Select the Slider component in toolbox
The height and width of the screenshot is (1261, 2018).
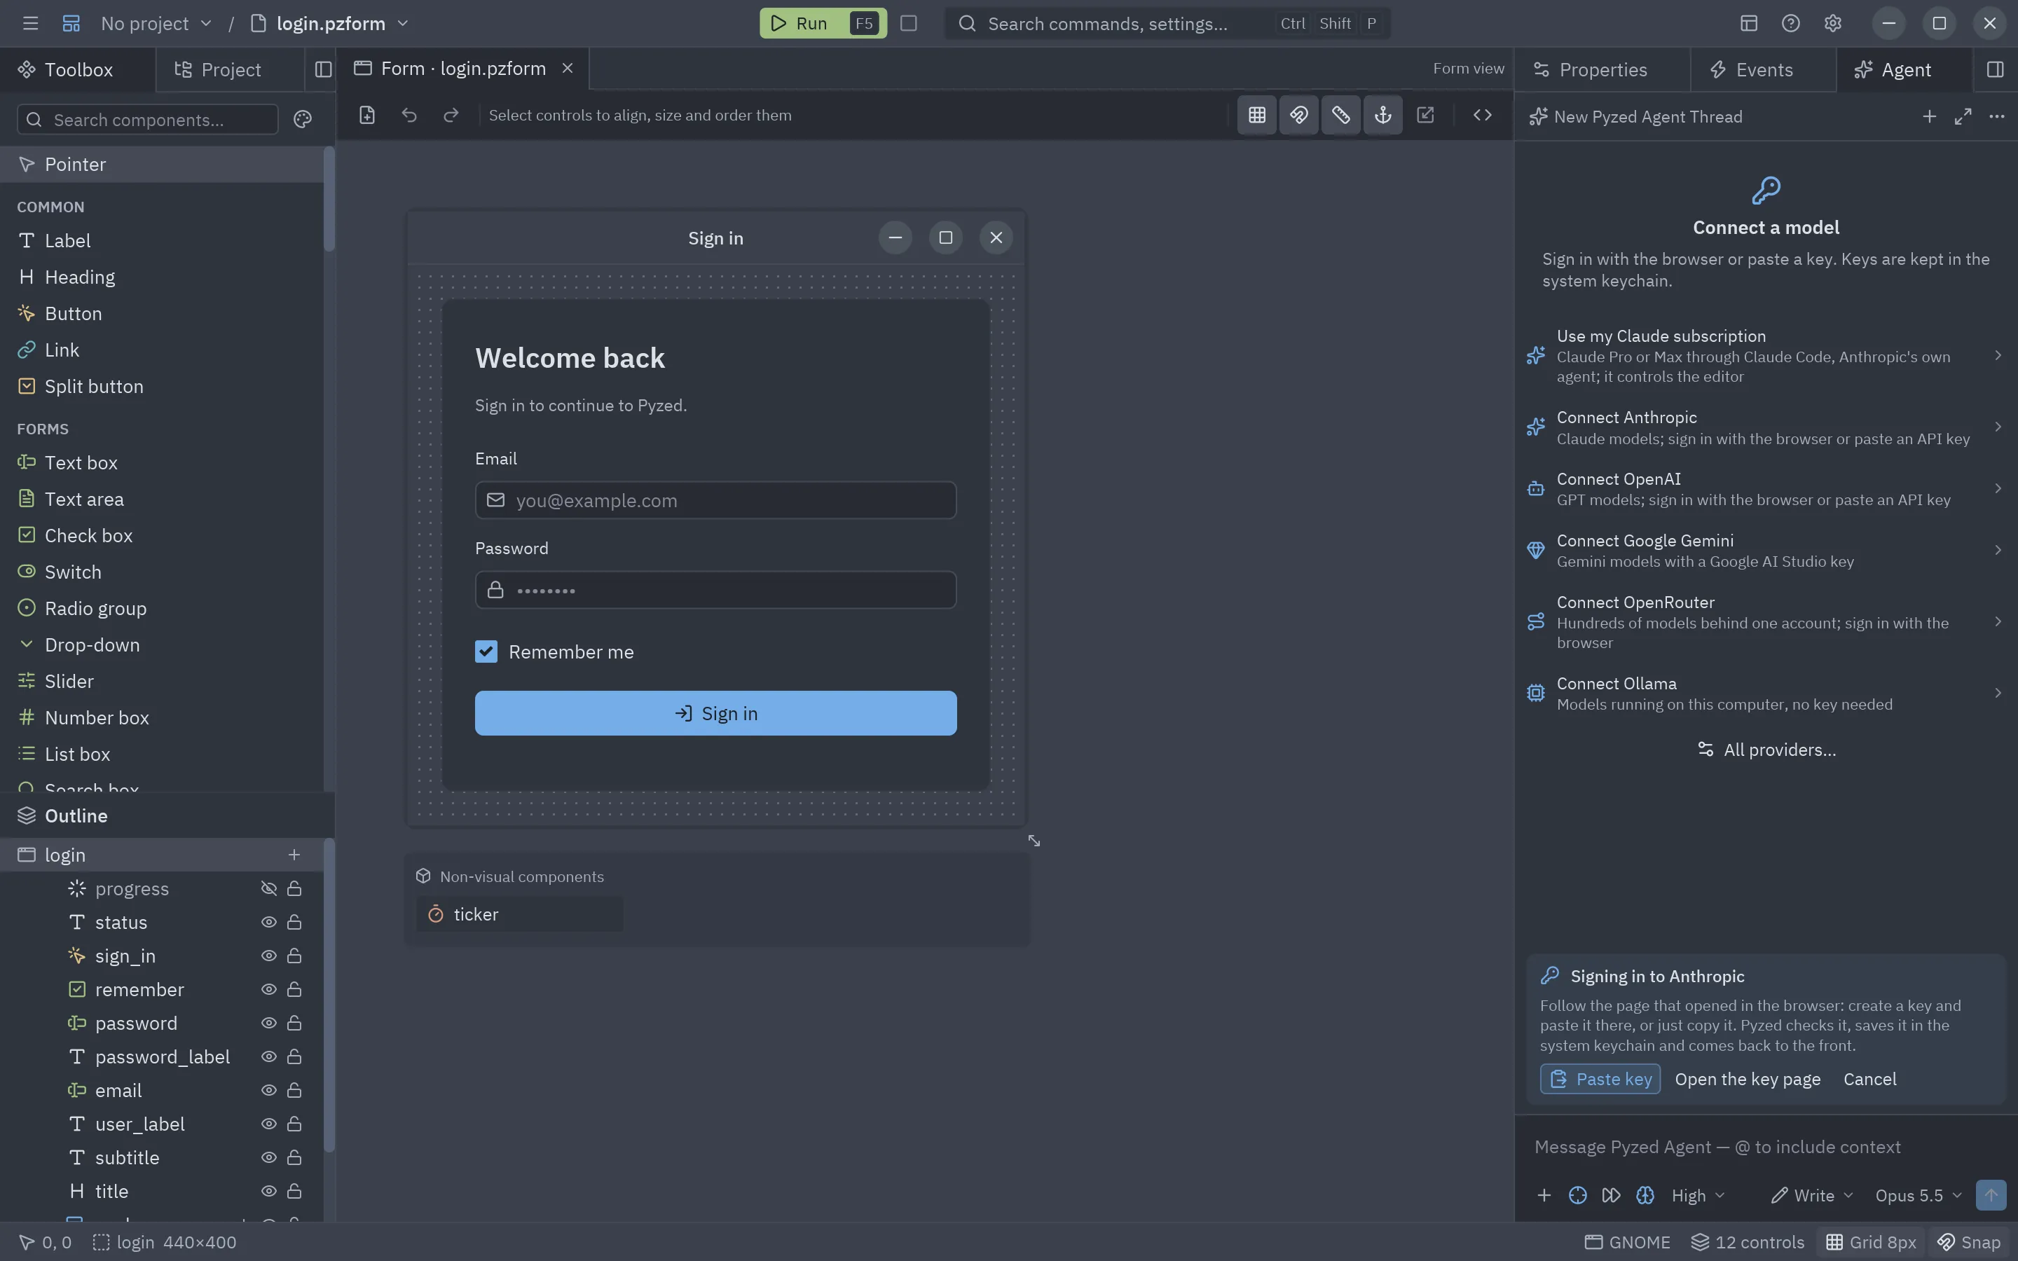pos(162,682)
